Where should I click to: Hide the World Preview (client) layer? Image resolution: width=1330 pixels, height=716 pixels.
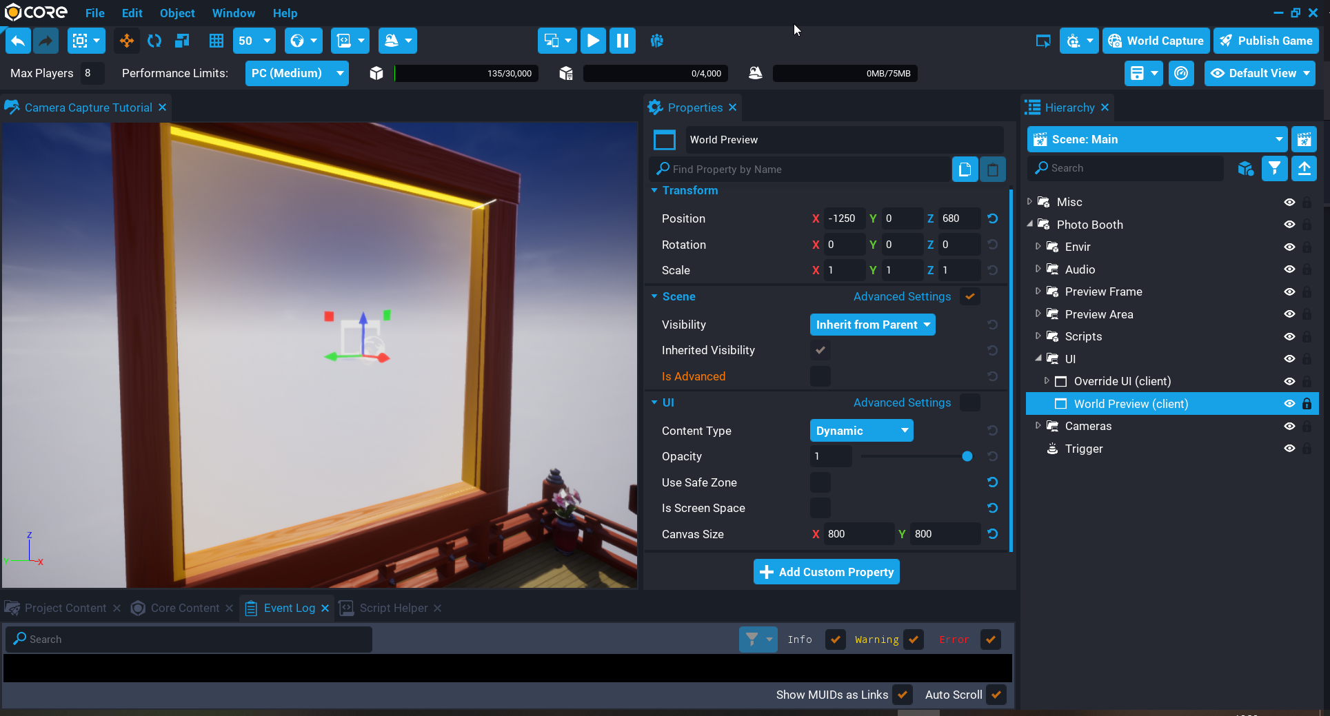click(x=1290, y=404)
